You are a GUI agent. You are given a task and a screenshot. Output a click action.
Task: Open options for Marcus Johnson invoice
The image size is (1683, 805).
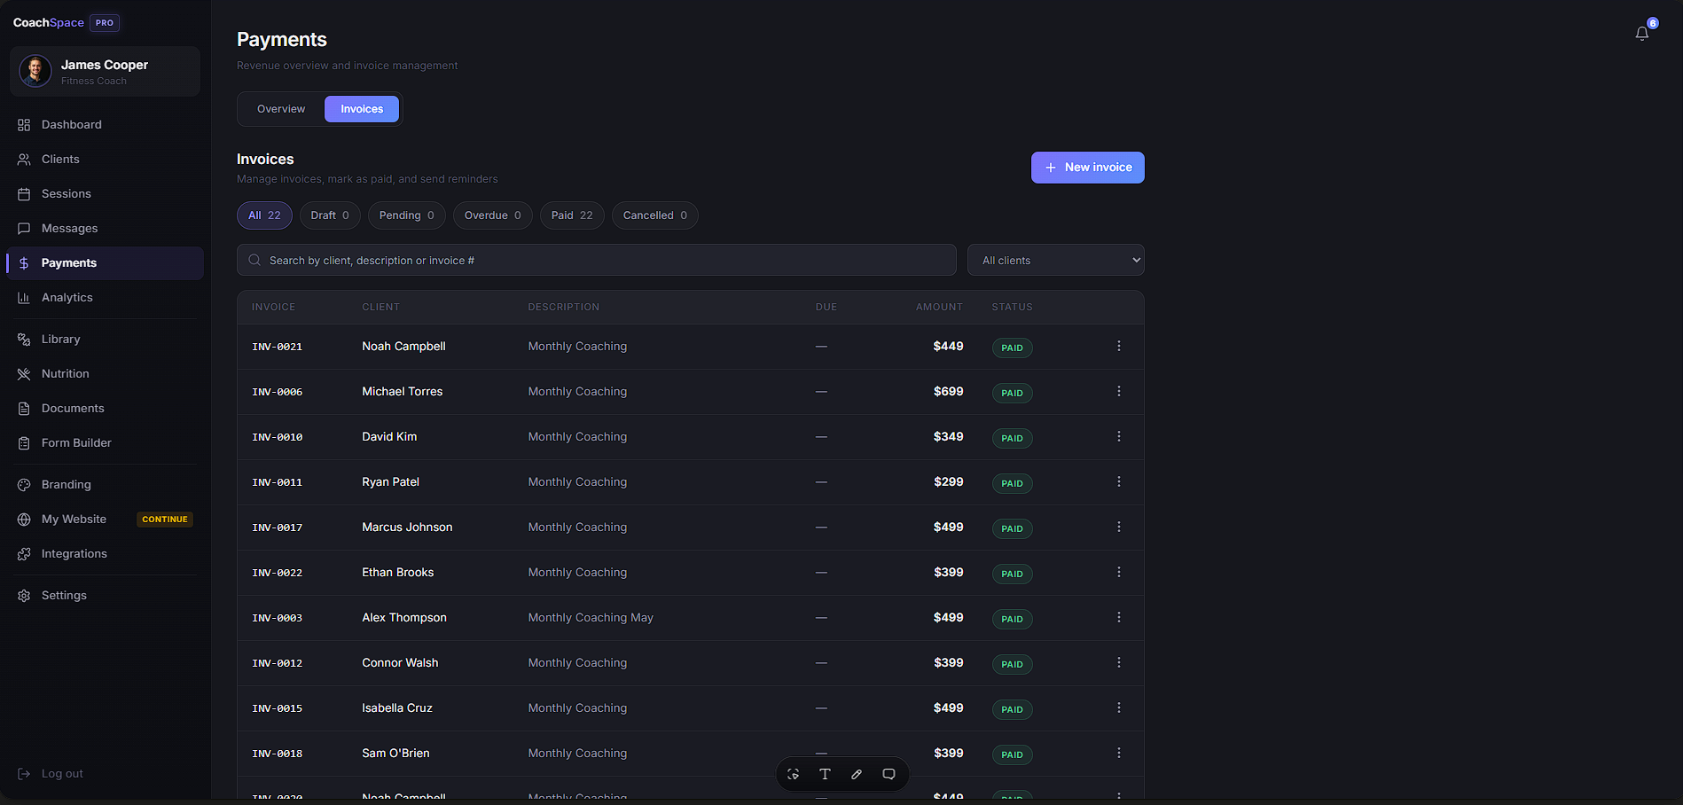click(1119, 527)
